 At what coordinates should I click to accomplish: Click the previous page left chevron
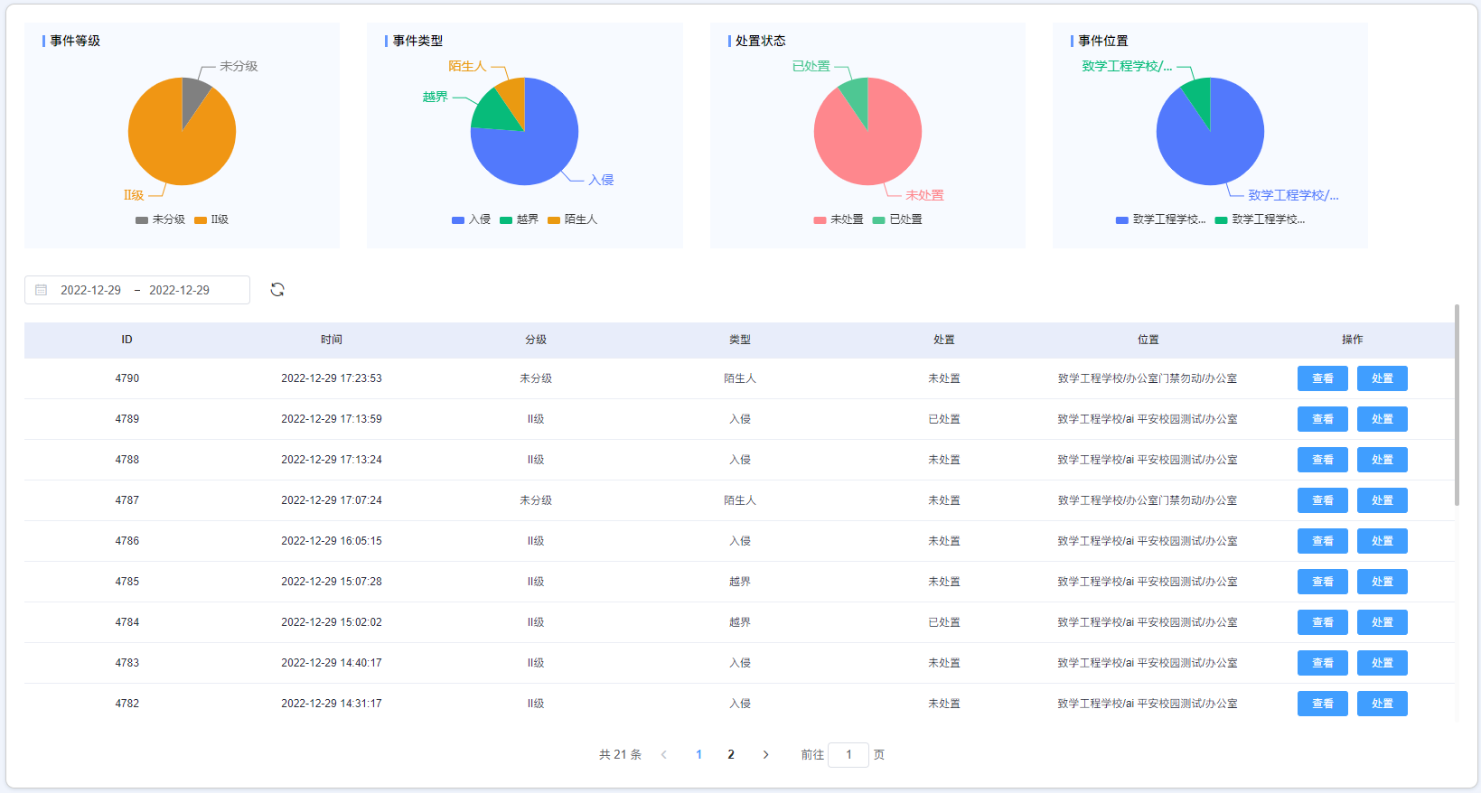click(x=664, y=755)
